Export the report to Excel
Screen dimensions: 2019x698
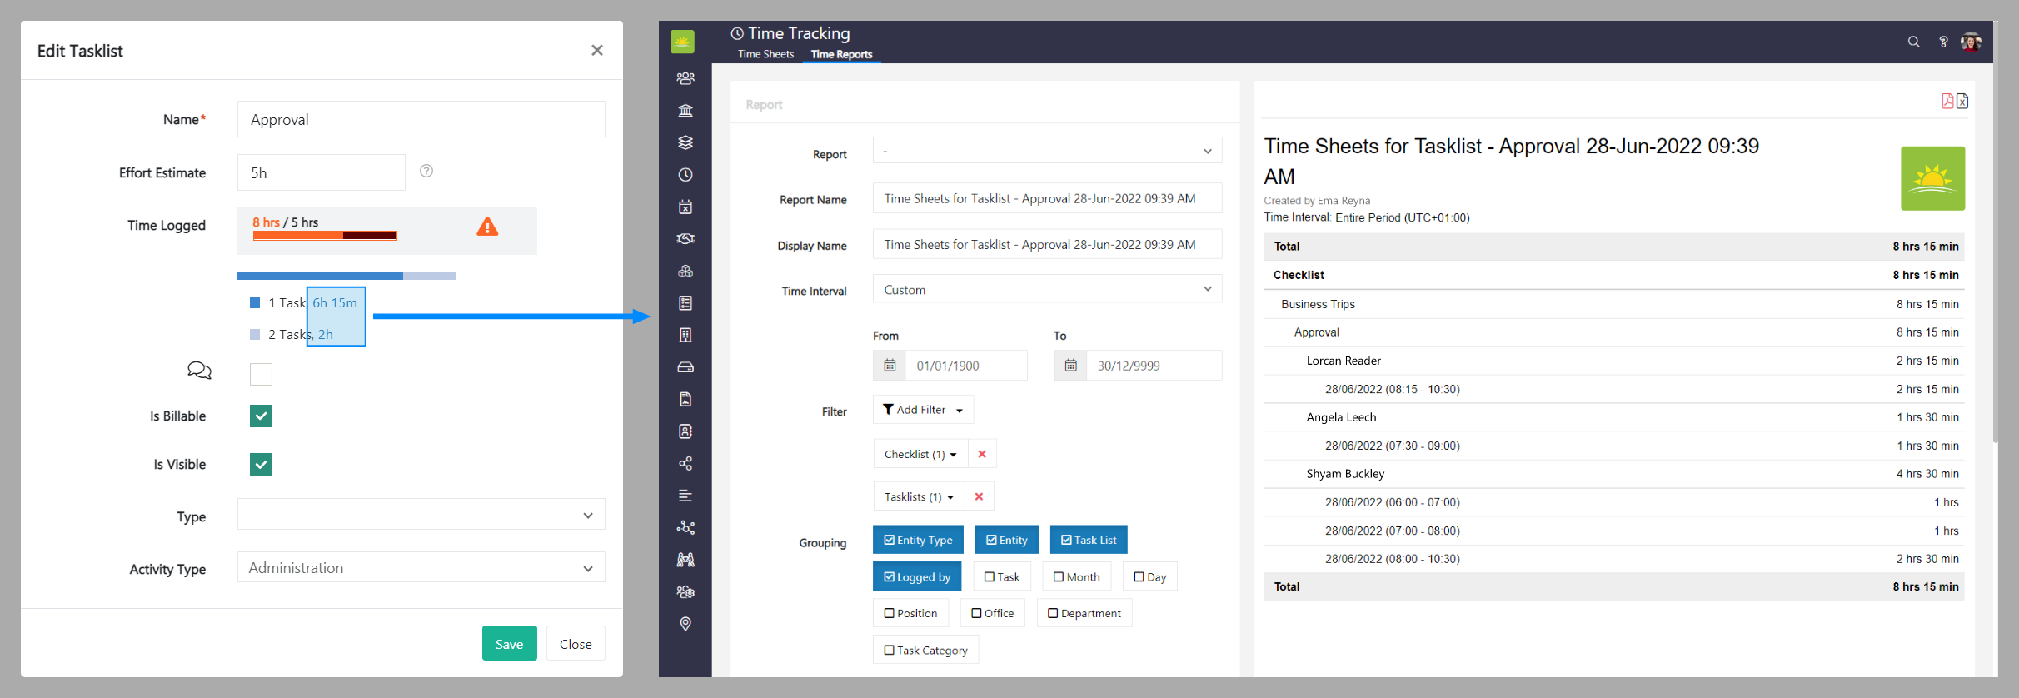point(1962,101)
